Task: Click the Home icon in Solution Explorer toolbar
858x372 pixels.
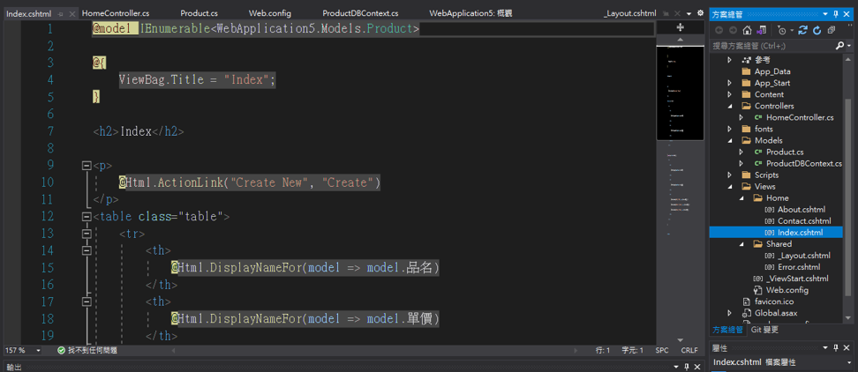Action: [x=747, y=31]
